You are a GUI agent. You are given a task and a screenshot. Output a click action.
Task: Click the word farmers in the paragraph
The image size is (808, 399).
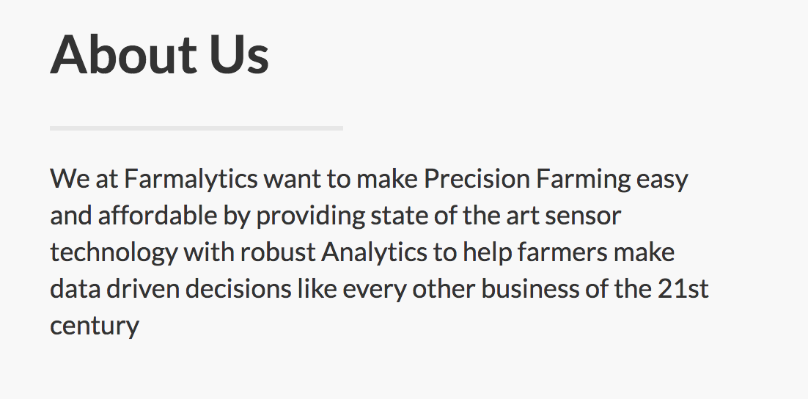pos(562,252)
